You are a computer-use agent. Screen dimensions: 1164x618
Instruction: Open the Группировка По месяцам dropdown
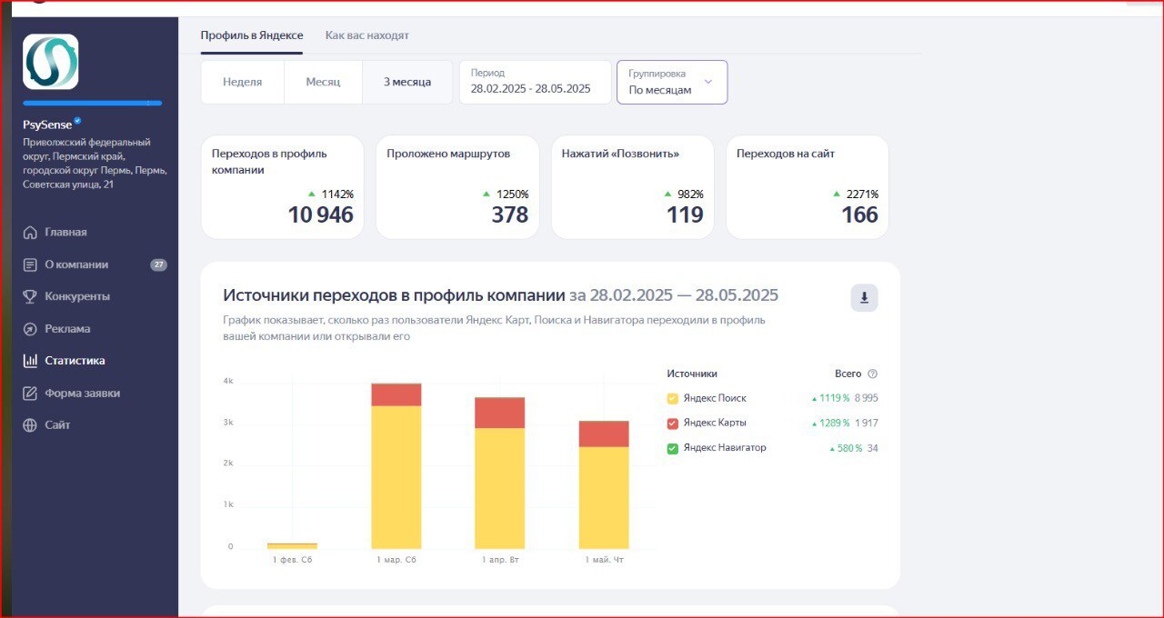click(672, 82)
